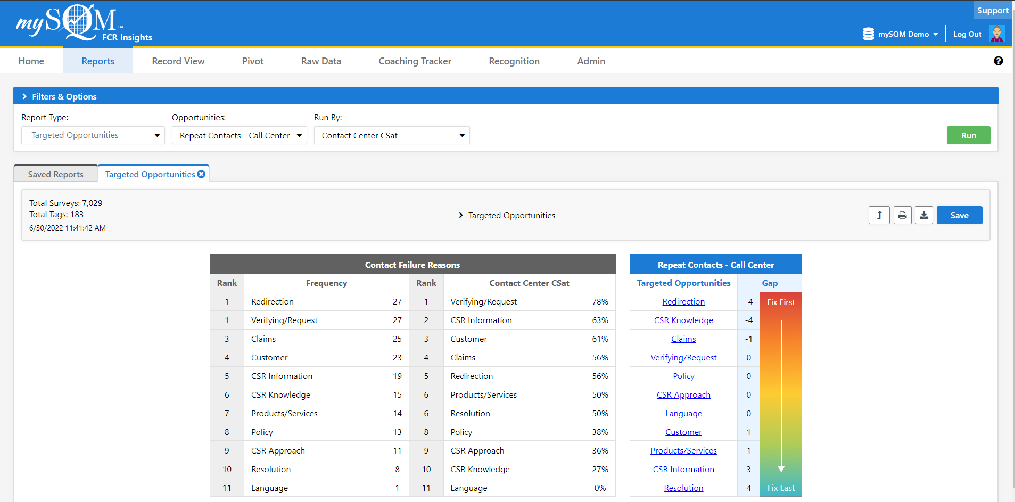Navigate to the Coaching Tracker menu item
The height and width of the screenshot is (502, 1015).
415,61
